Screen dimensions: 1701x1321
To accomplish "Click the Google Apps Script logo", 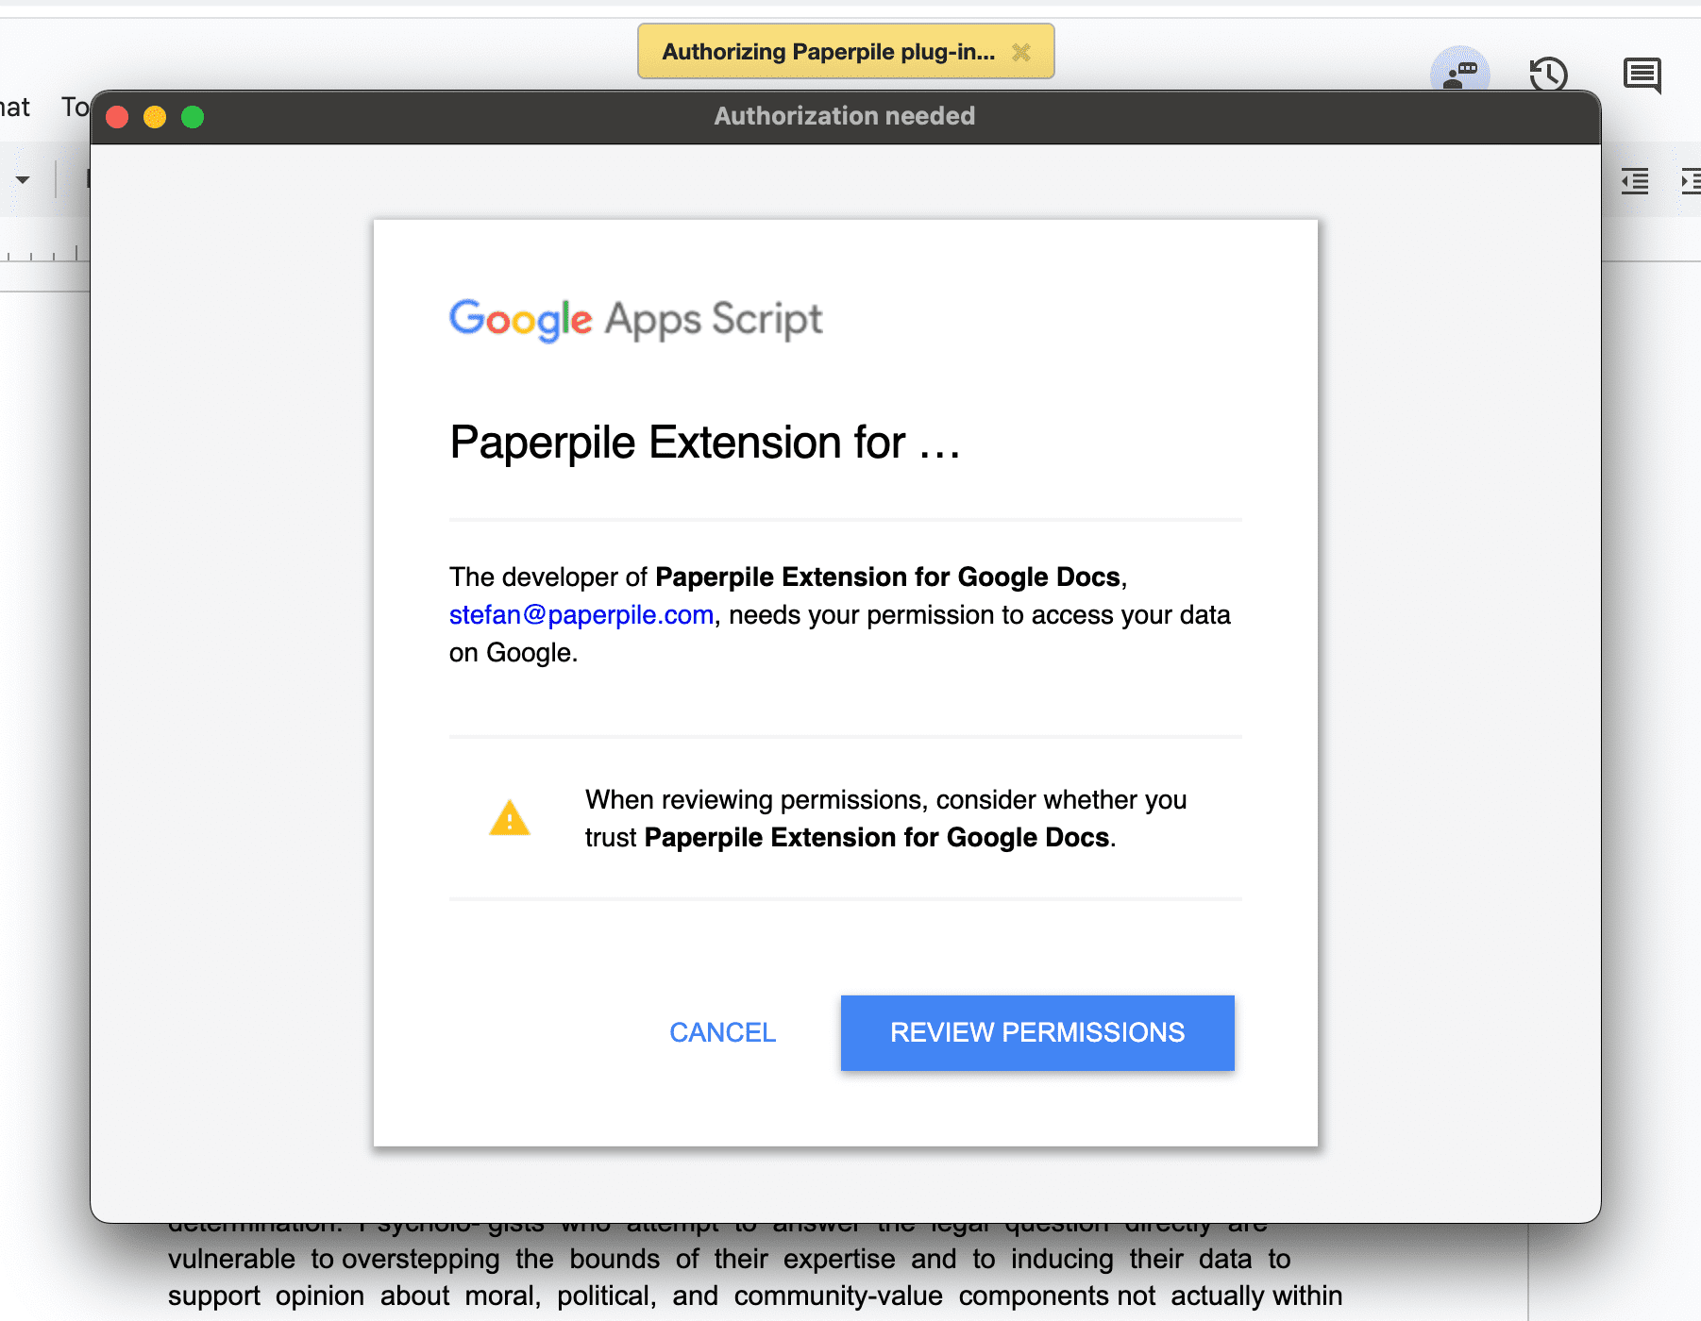I will pos(635,320).
